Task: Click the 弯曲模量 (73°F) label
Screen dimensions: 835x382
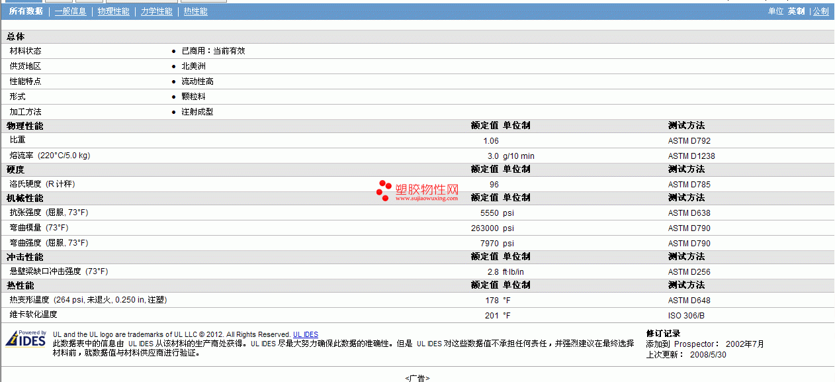Action: 39,228
